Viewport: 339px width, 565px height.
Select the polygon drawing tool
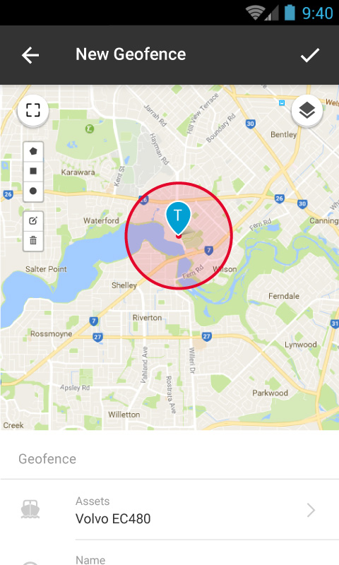(33, 151)
